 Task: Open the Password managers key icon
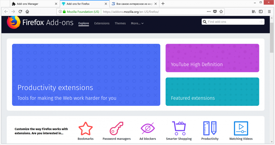(116, 128)
